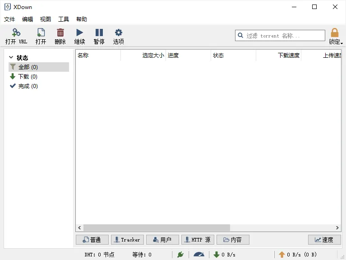Viewport: 346px width, 260px height.
Task: Open the View (视图) menu
Action: pos(46,19)
